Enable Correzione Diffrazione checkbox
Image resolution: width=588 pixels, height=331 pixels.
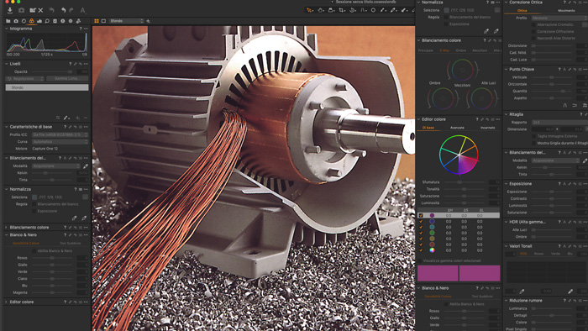tap(533, 31)
